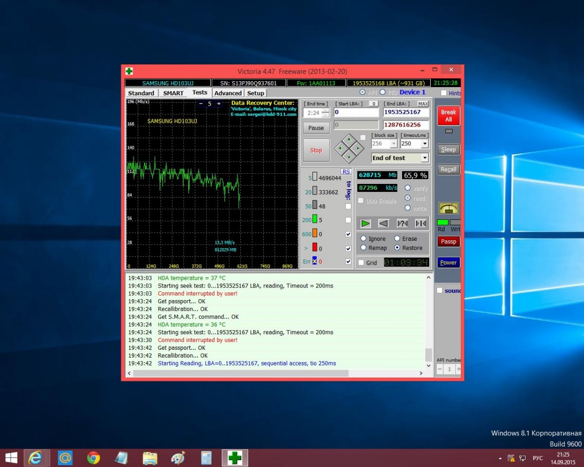Decrease End time with the down spinner
Screen dimensions: 584x467
pyautogui.click(x=326, y=115)
